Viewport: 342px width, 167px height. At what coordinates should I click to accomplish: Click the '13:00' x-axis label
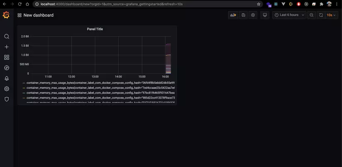point(95,77)
